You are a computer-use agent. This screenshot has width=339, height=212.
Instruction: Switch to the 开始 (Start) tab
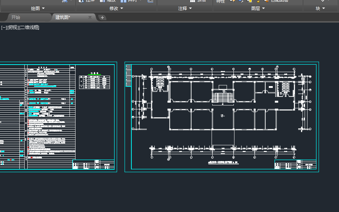click(x=16, y=17)
